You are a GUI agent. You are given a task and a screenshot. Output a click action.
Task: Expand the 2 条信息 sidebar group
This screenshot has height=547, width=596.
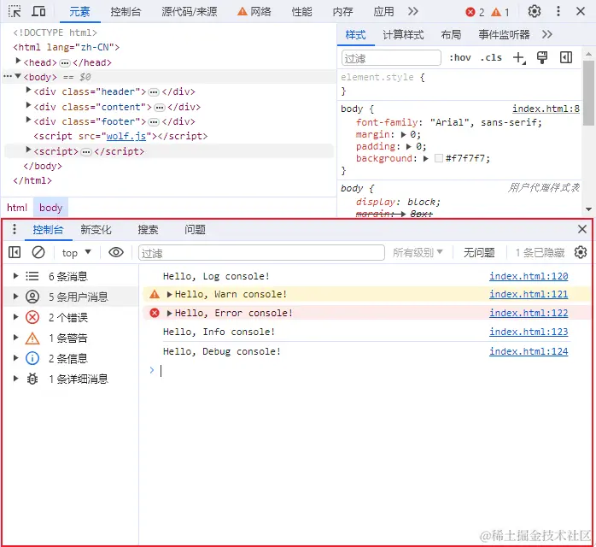15,358
